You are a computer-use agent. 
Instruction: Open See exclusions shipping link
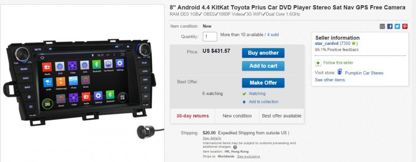click(x=248, y=156)
